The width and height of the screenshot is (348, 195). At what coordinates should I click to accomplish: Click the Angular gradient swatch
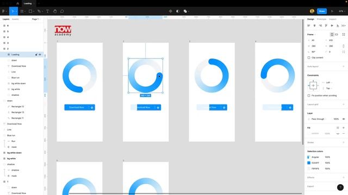click(x=309, y=157)
